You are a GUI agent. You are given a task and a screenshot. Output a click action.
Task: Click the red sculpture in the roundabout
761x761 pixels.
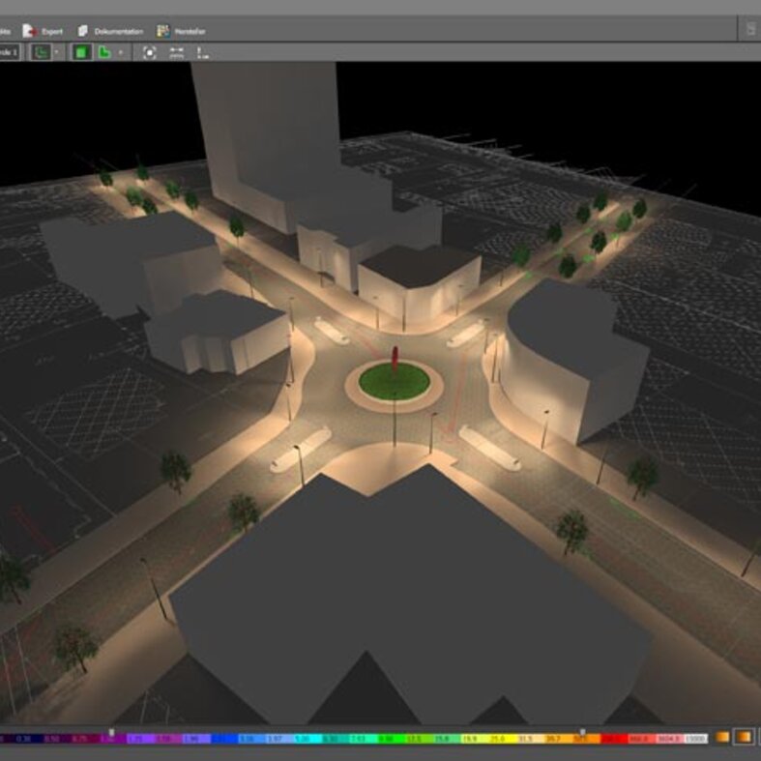click(394, 357)
